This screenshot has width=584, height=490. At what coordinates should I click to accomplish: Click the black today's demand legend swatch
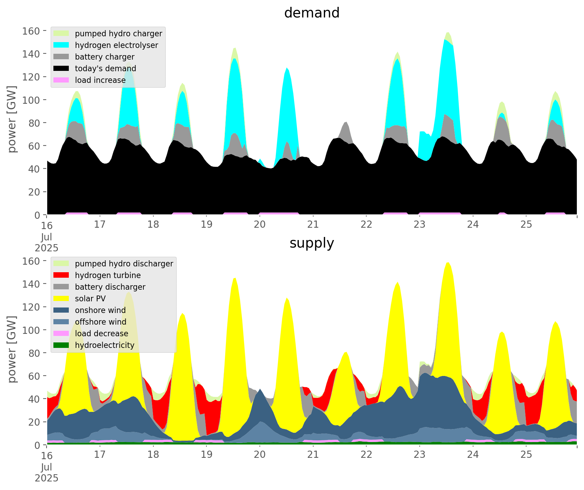coord(61,68)
